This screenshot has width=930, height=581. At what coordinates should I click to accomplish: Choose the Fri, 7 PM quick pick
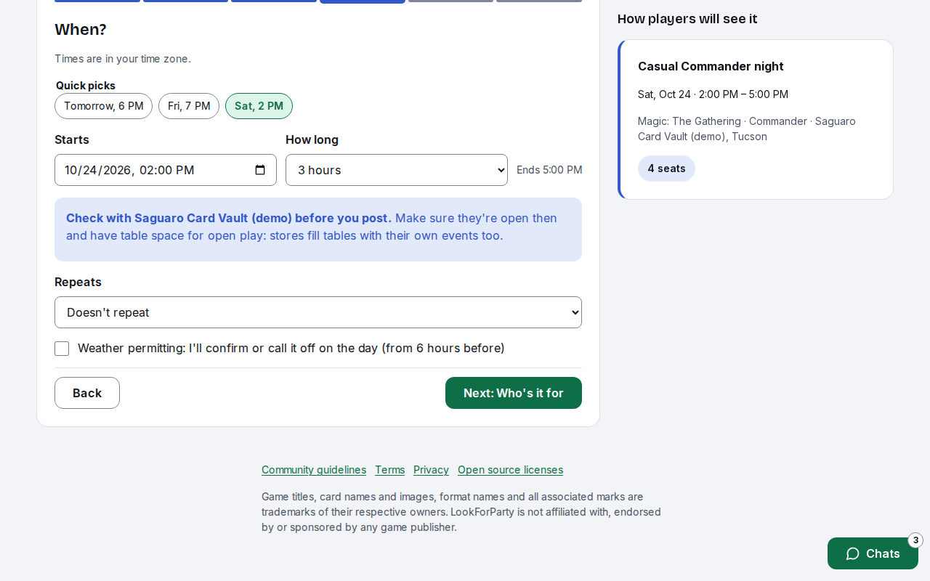[189, 106]
